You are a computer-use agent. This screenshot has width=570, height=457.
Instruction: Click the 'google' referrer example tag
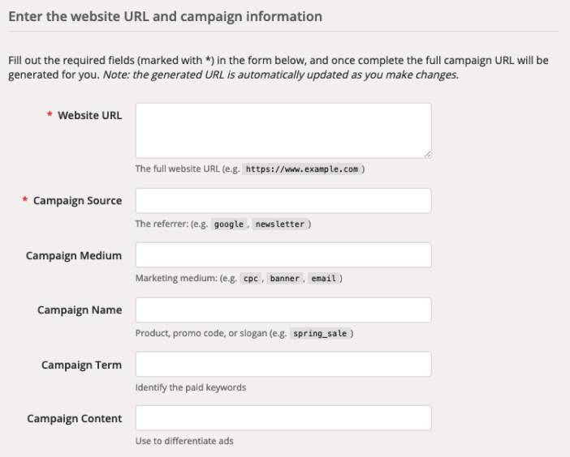(x=228, y=224)
